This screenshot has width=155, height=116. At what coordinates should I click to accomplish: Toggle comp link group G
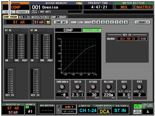pos(121,22)
